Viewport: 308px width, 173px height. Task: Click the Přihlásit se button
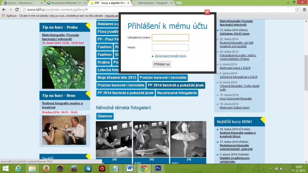tap(162, 64)
